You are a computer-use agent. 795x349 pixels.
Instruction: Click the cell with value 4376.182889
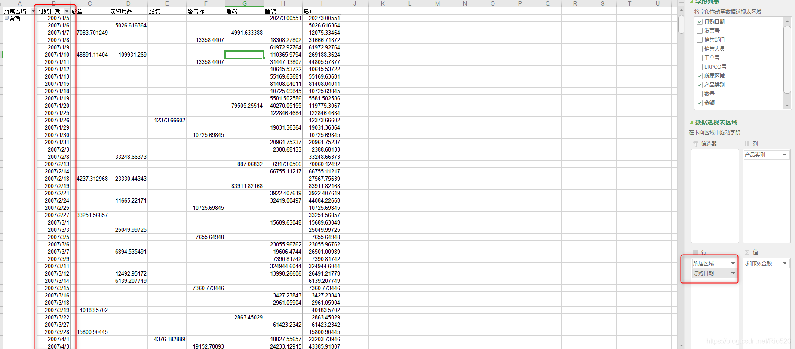167,340
